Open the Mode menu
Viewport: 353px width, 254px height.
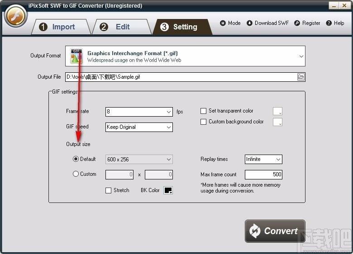click(230, 23)
